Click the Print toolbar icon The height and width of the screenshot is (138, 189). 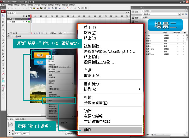(45, 8)
